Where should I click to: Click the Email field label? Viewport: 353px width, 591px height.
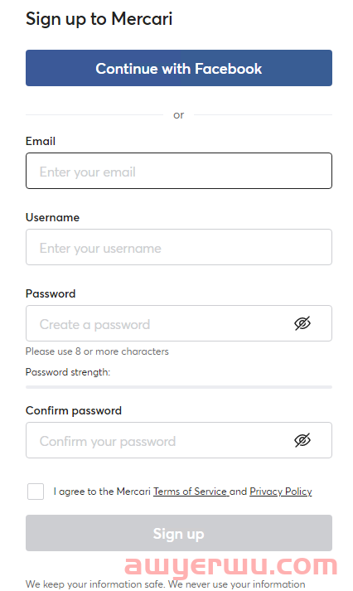click(41, 142)
